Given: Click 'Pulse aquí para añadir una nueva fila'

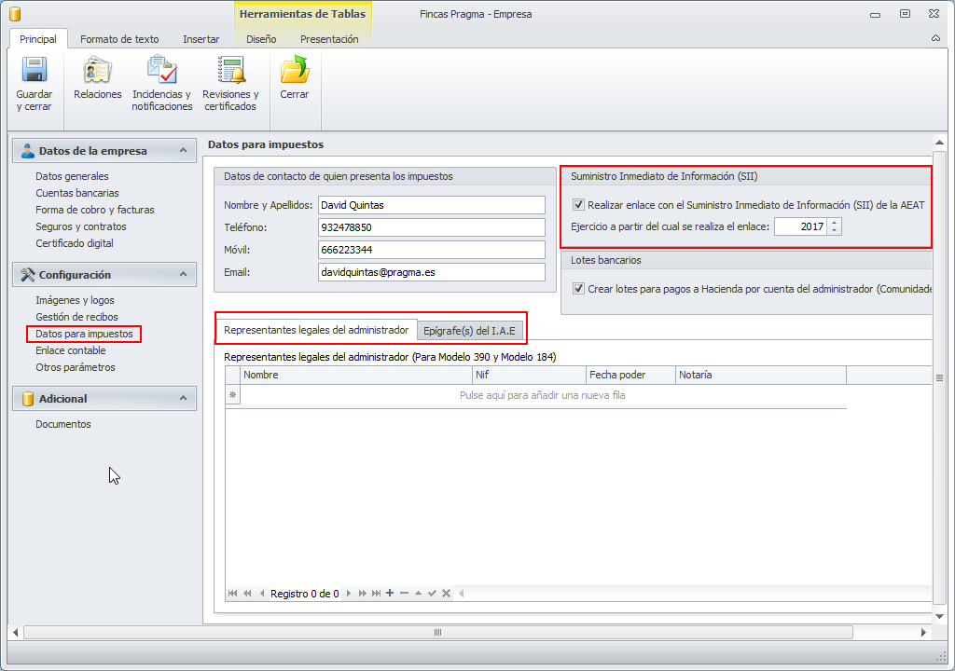Looking at the screenshot, I should pos(542,395).
